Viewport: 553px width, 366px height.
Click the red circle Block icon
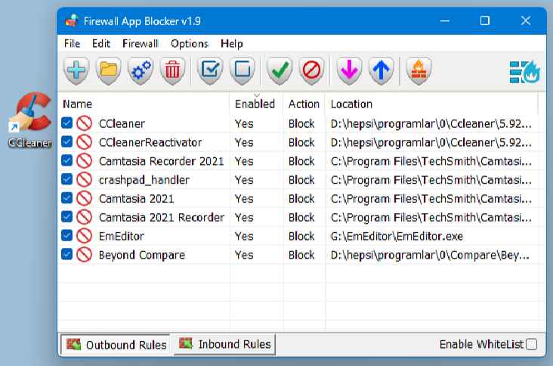pyautogui.click(x=311, y=71)
